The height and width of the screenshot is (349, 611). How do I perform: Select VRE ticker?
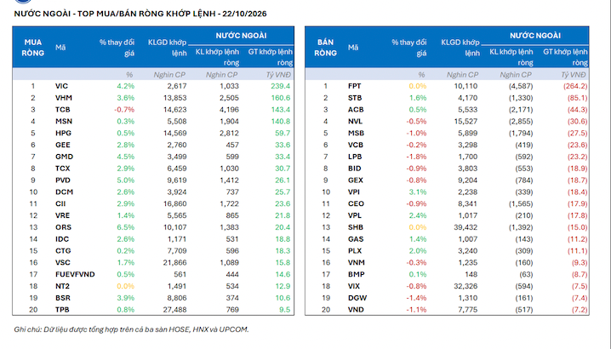click(62, 215)
